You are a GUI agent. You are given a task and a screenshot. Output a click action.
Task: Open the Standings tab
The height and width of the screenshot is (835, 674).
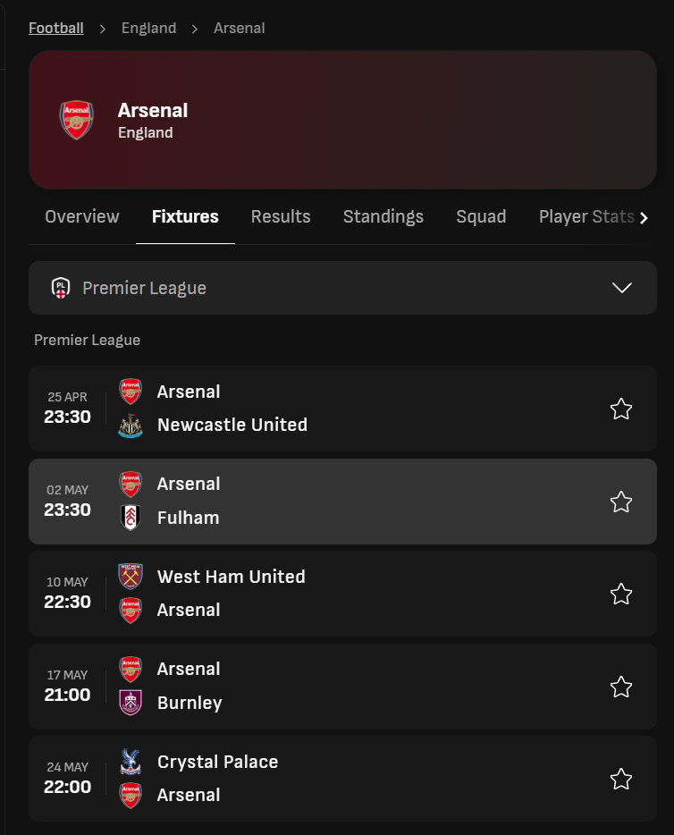(383, 216)
